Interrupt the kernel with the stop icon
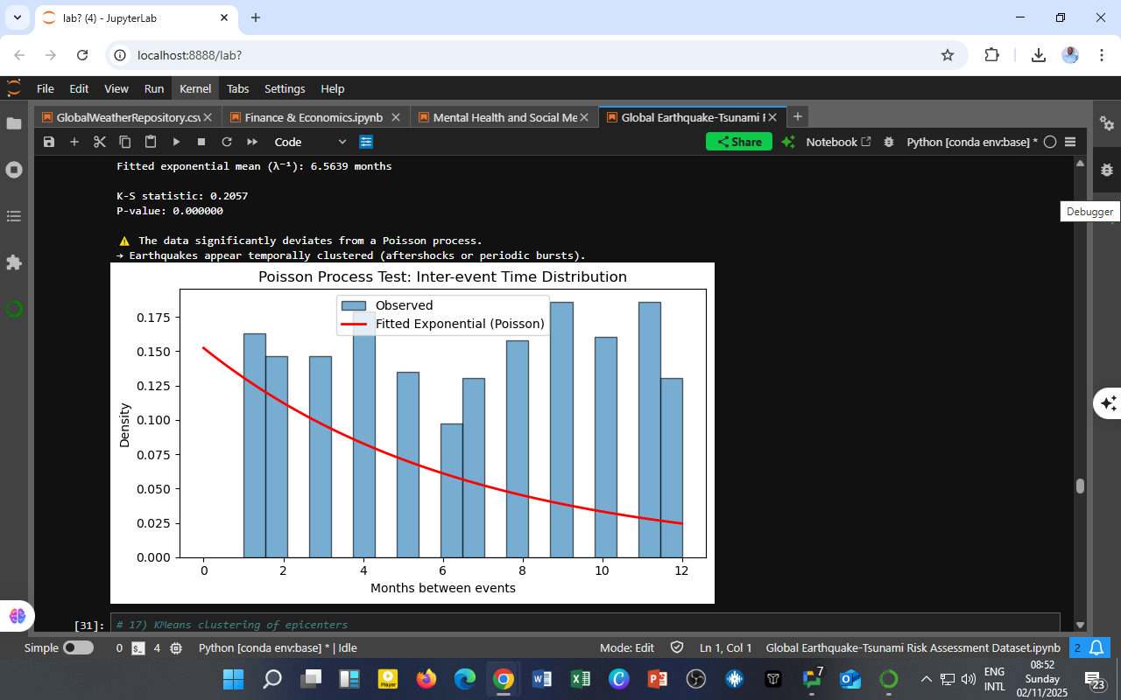1121x700 pixels. tap(201, 142)
